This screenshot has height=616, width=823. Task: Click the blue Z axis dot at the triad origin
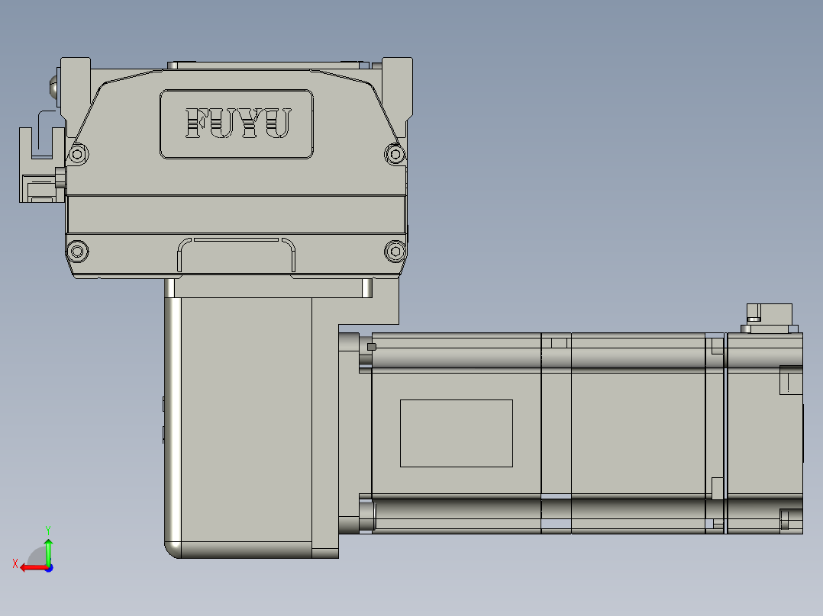pyautogui.click(x=50, y=568)
